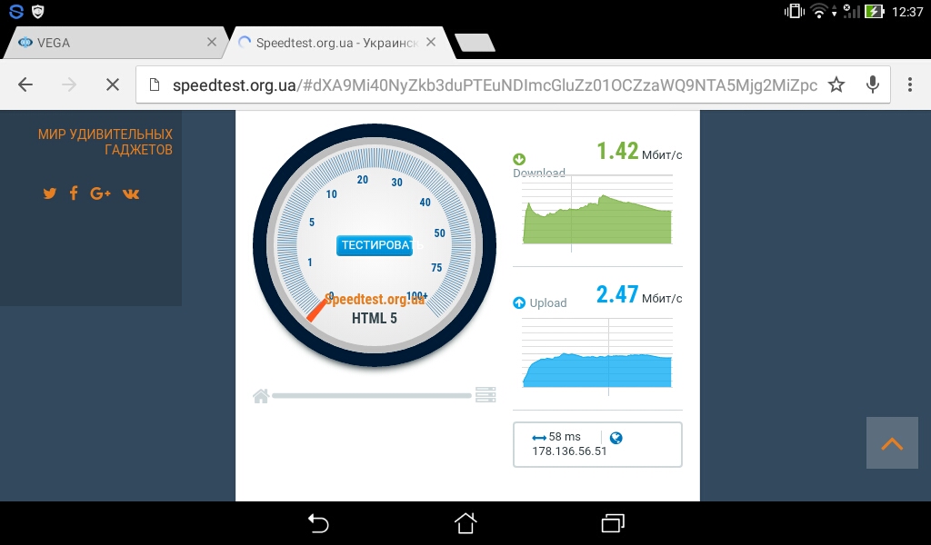Tap the Android back navigation button

tap(318, 523)
